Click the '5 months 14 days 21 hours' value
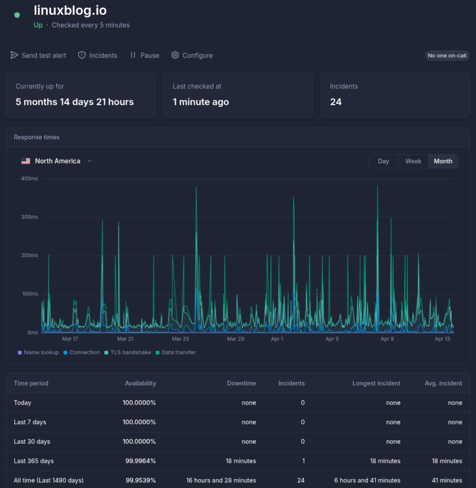 pos(75,102)
